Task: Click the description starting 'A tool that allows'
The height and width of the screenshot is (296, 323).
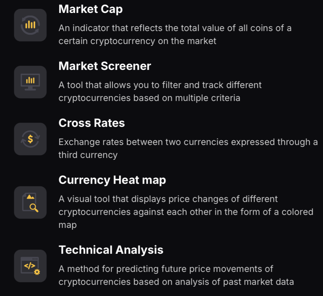Action: (x=160, y=85)
